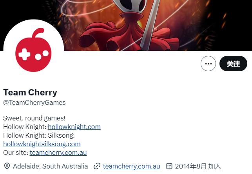Click the black 关注 follow button
The width and height of the screenshot is (252, 174).
coord(233,63)
